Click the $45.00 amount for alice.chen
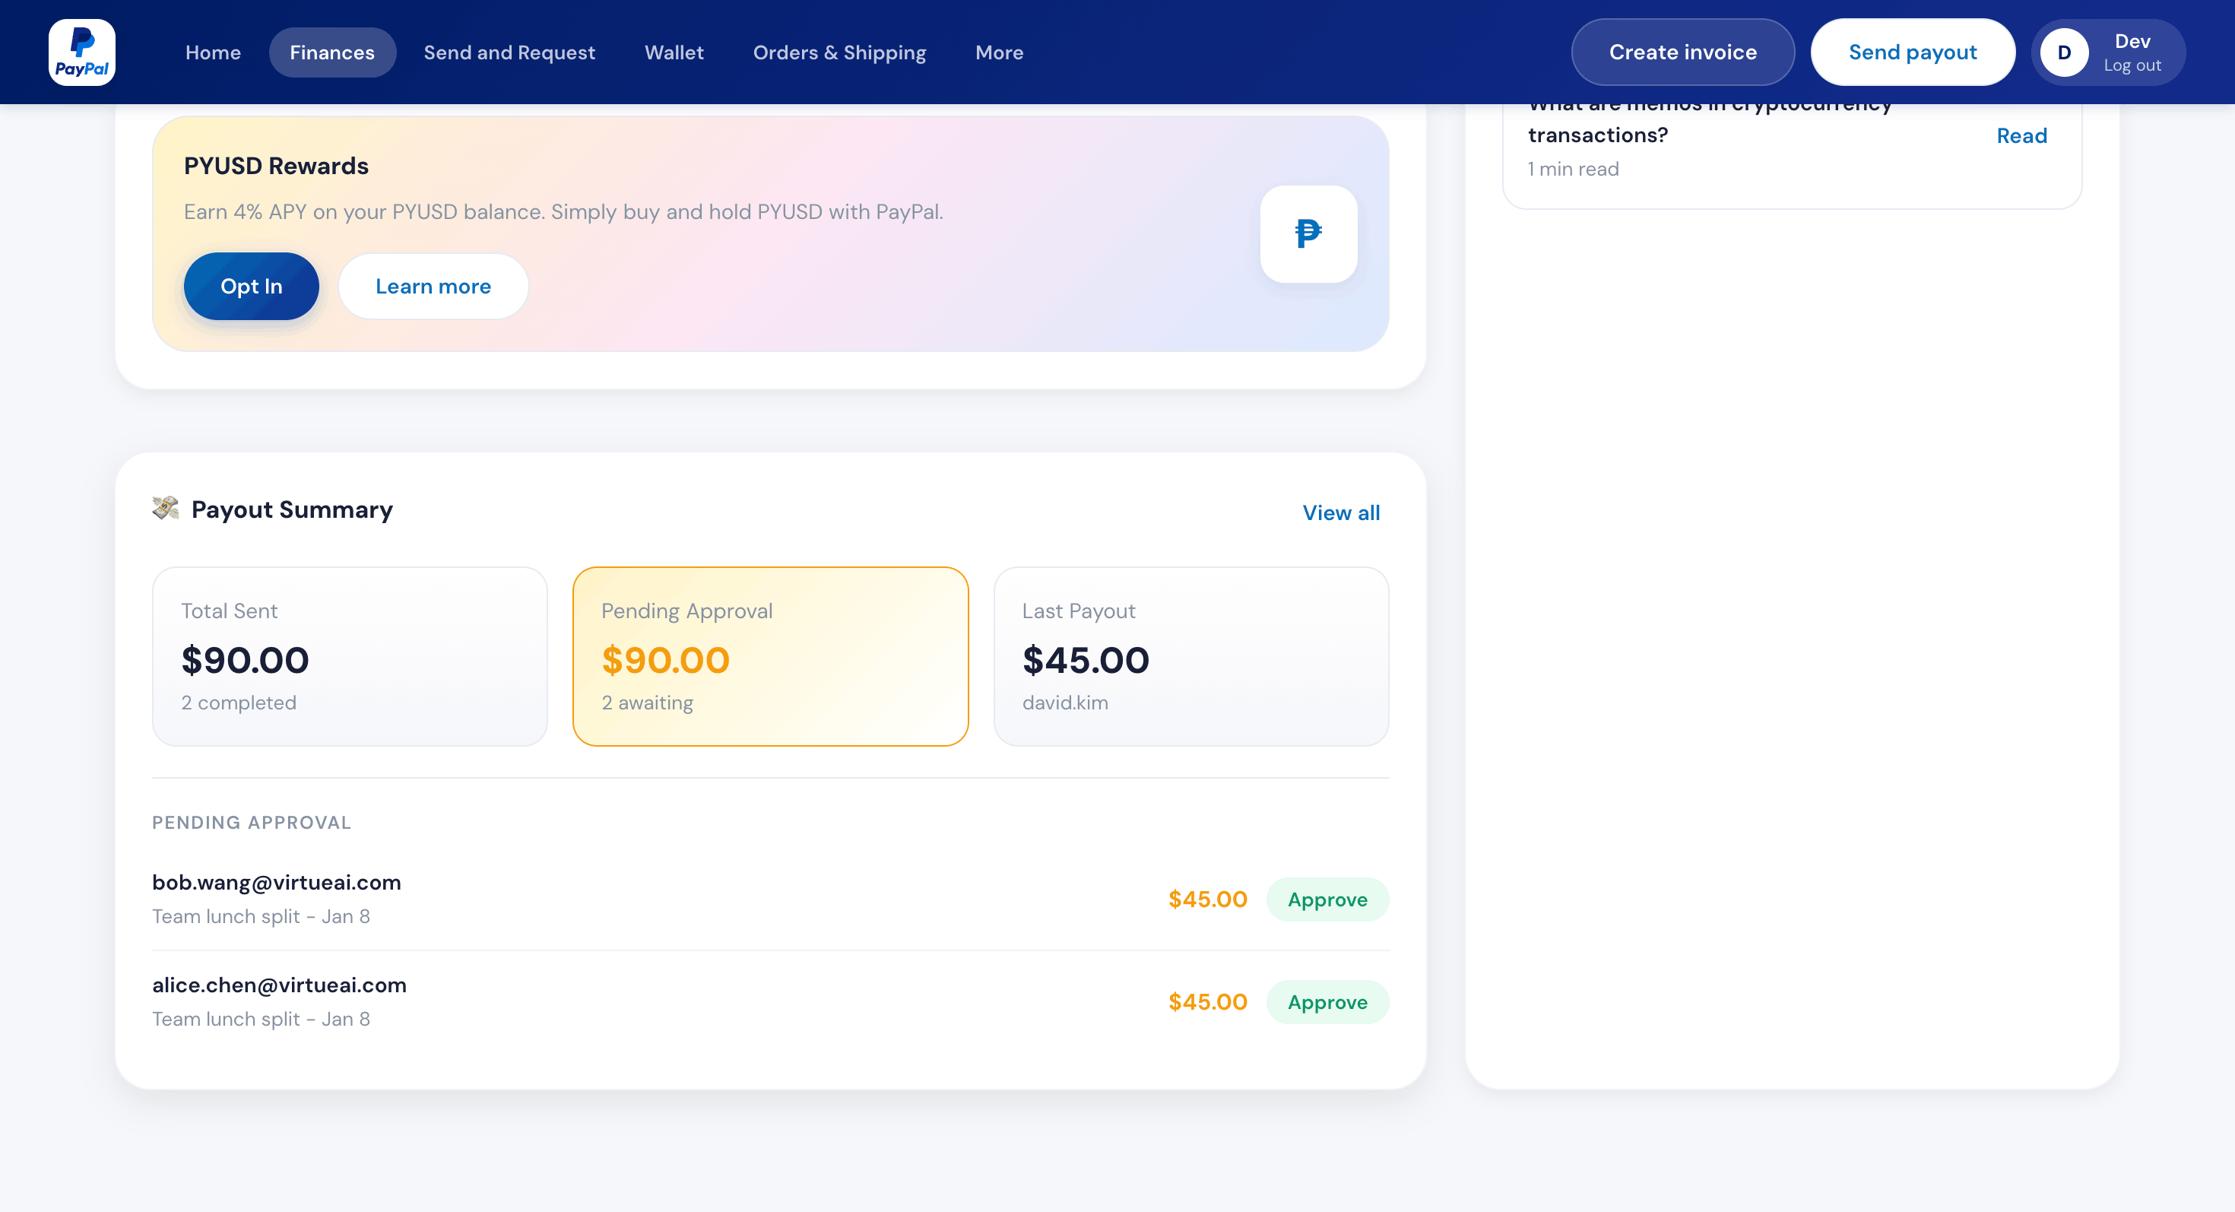The width and height of the screenshot is (2235, 1212). 1208,1002
